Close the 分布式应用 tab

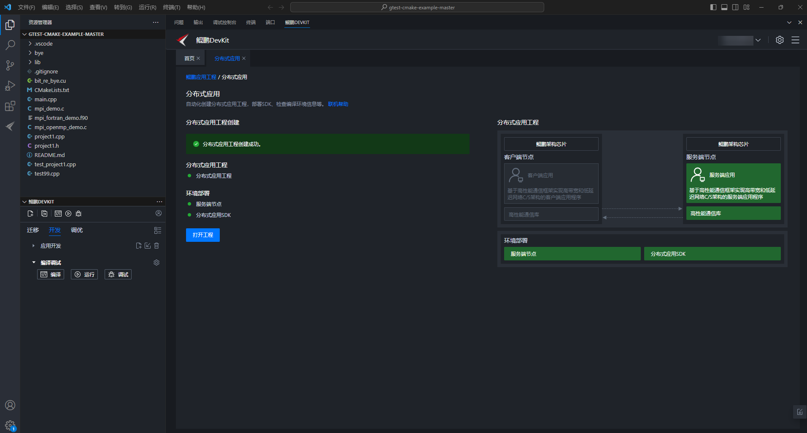pos(244,58)
